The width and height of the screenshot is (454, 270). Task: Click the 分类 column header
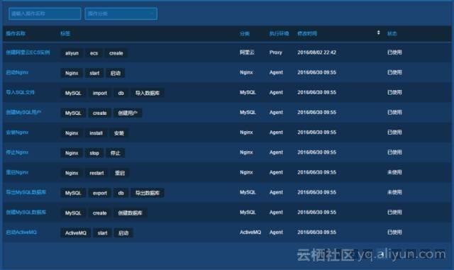point(245,33)
